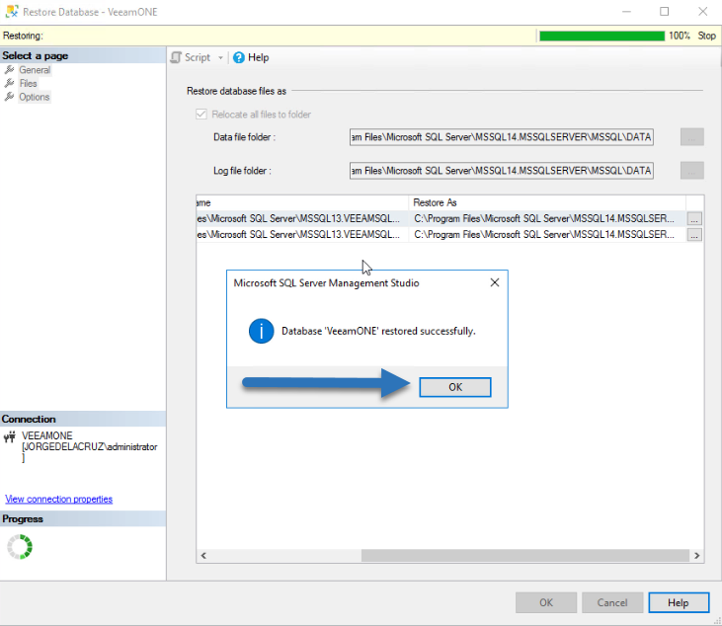
Task: Click ellipsis button on second file row
Action: click(694, 235)
